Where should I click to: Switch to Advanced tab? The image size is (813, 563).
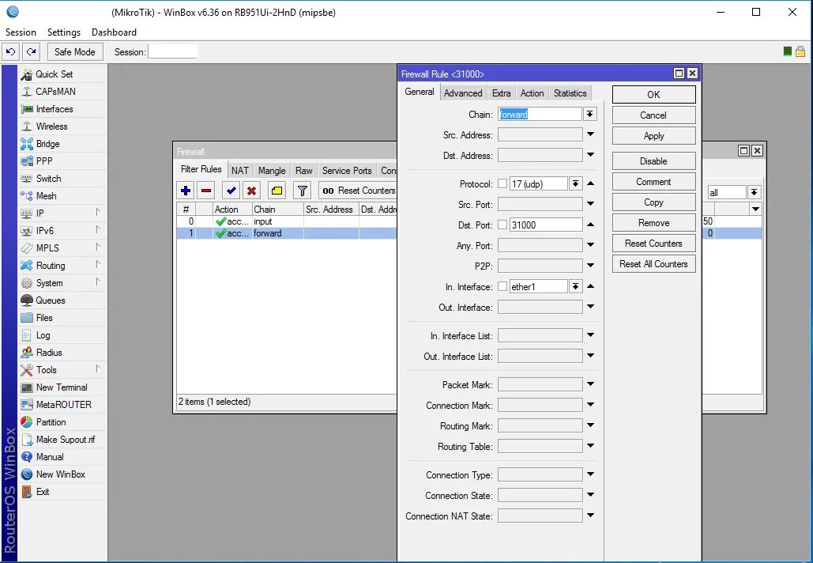[463, 93]
